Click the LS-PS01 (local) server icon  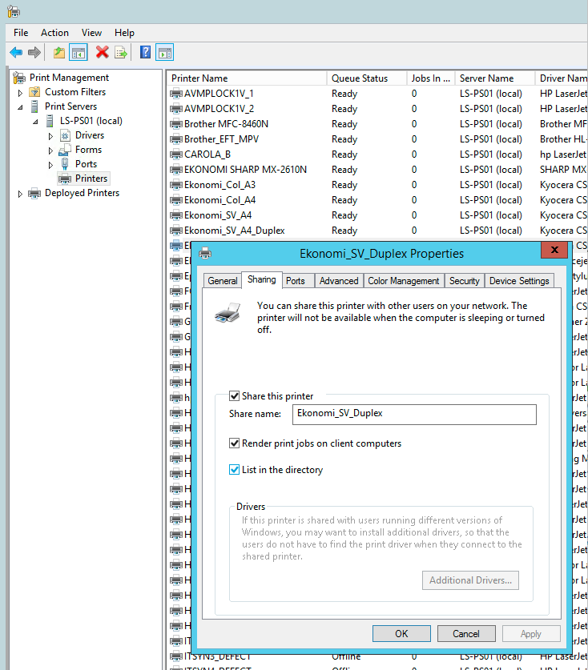point(50,121)
